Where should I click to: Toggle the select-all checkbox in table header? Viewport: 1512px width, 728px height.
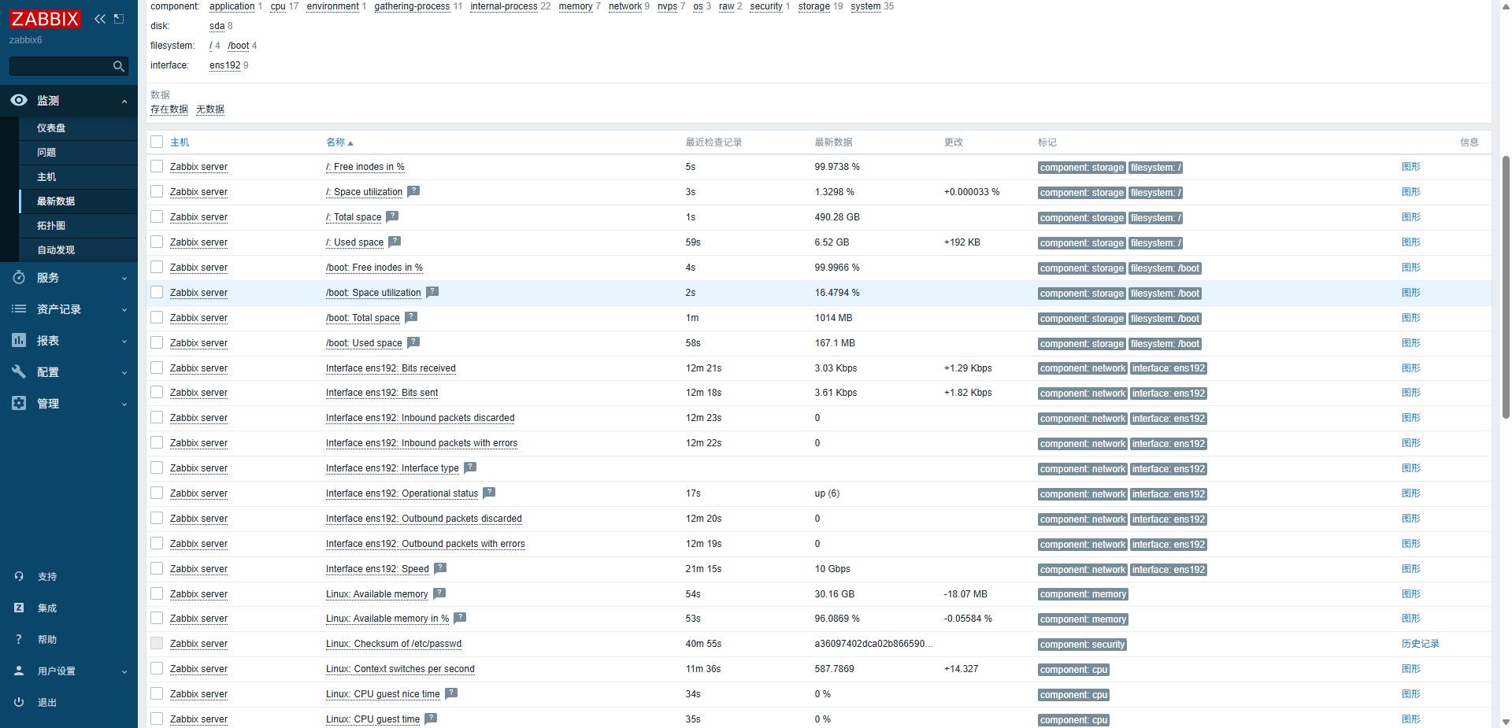(157, 142)
